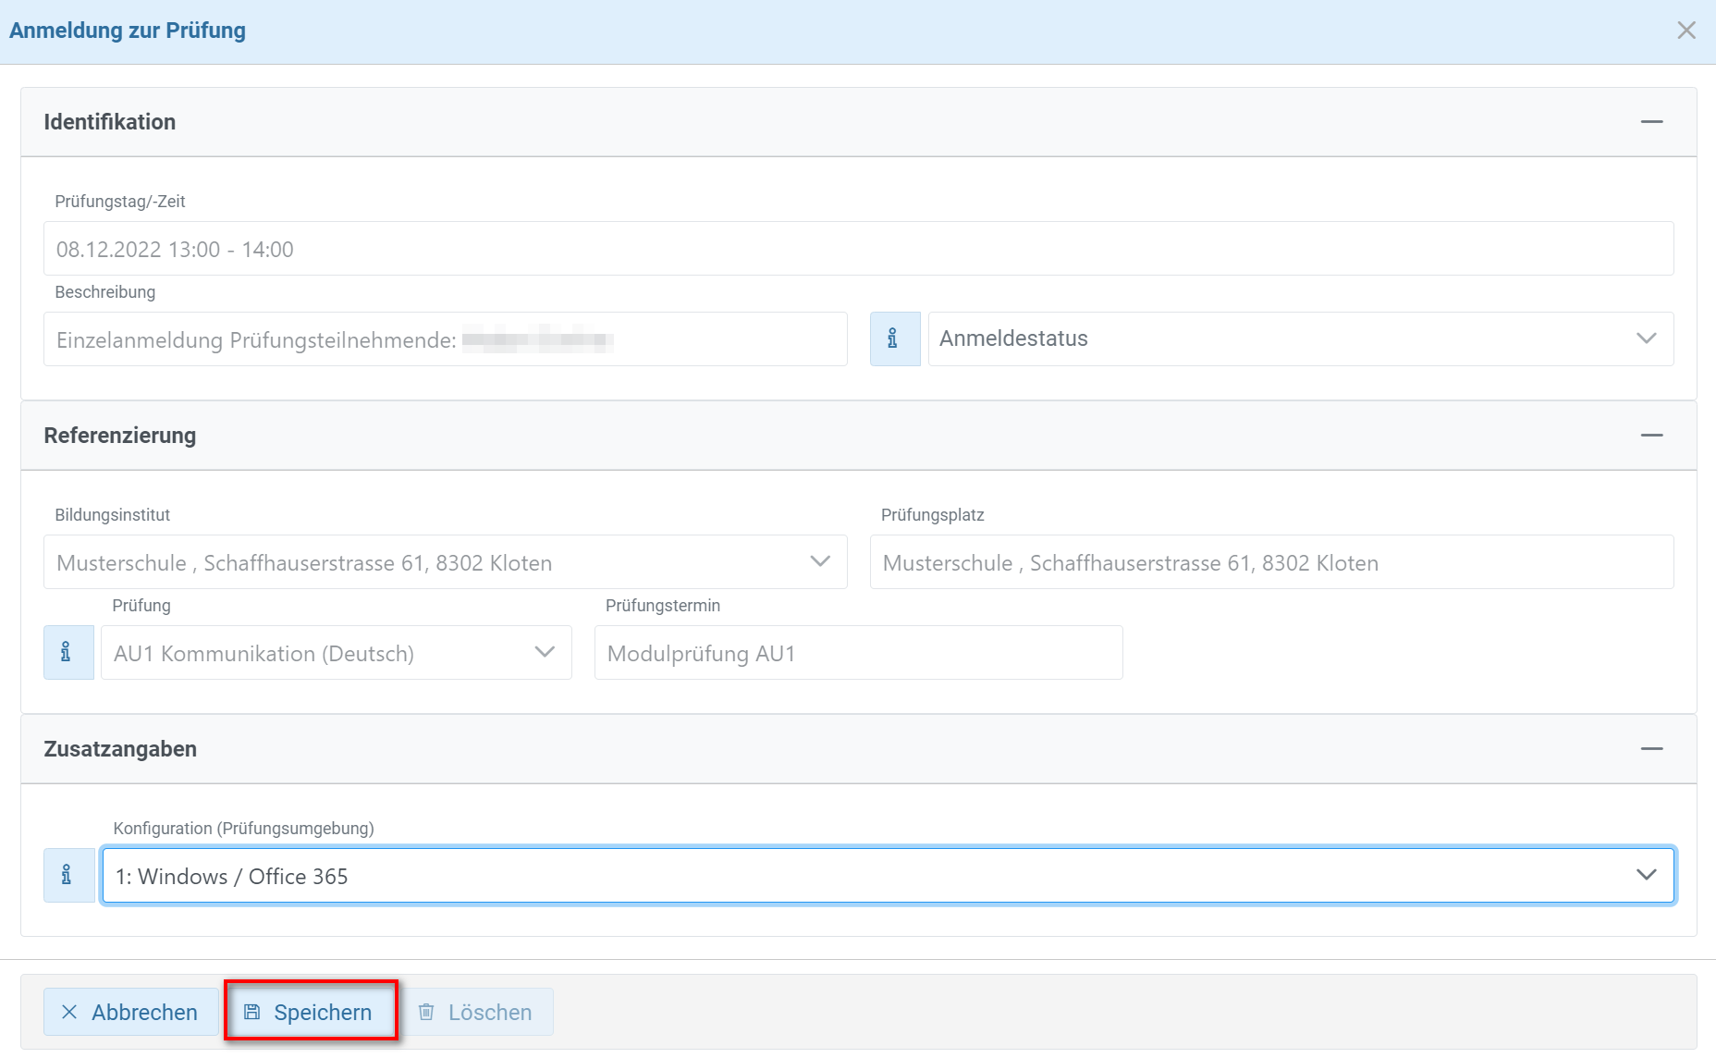This screenshot has width=1716, height=1058.
Task: Open the Konfiguration Windows / Office 365 dropdown
Action: [x=889, y=875]
